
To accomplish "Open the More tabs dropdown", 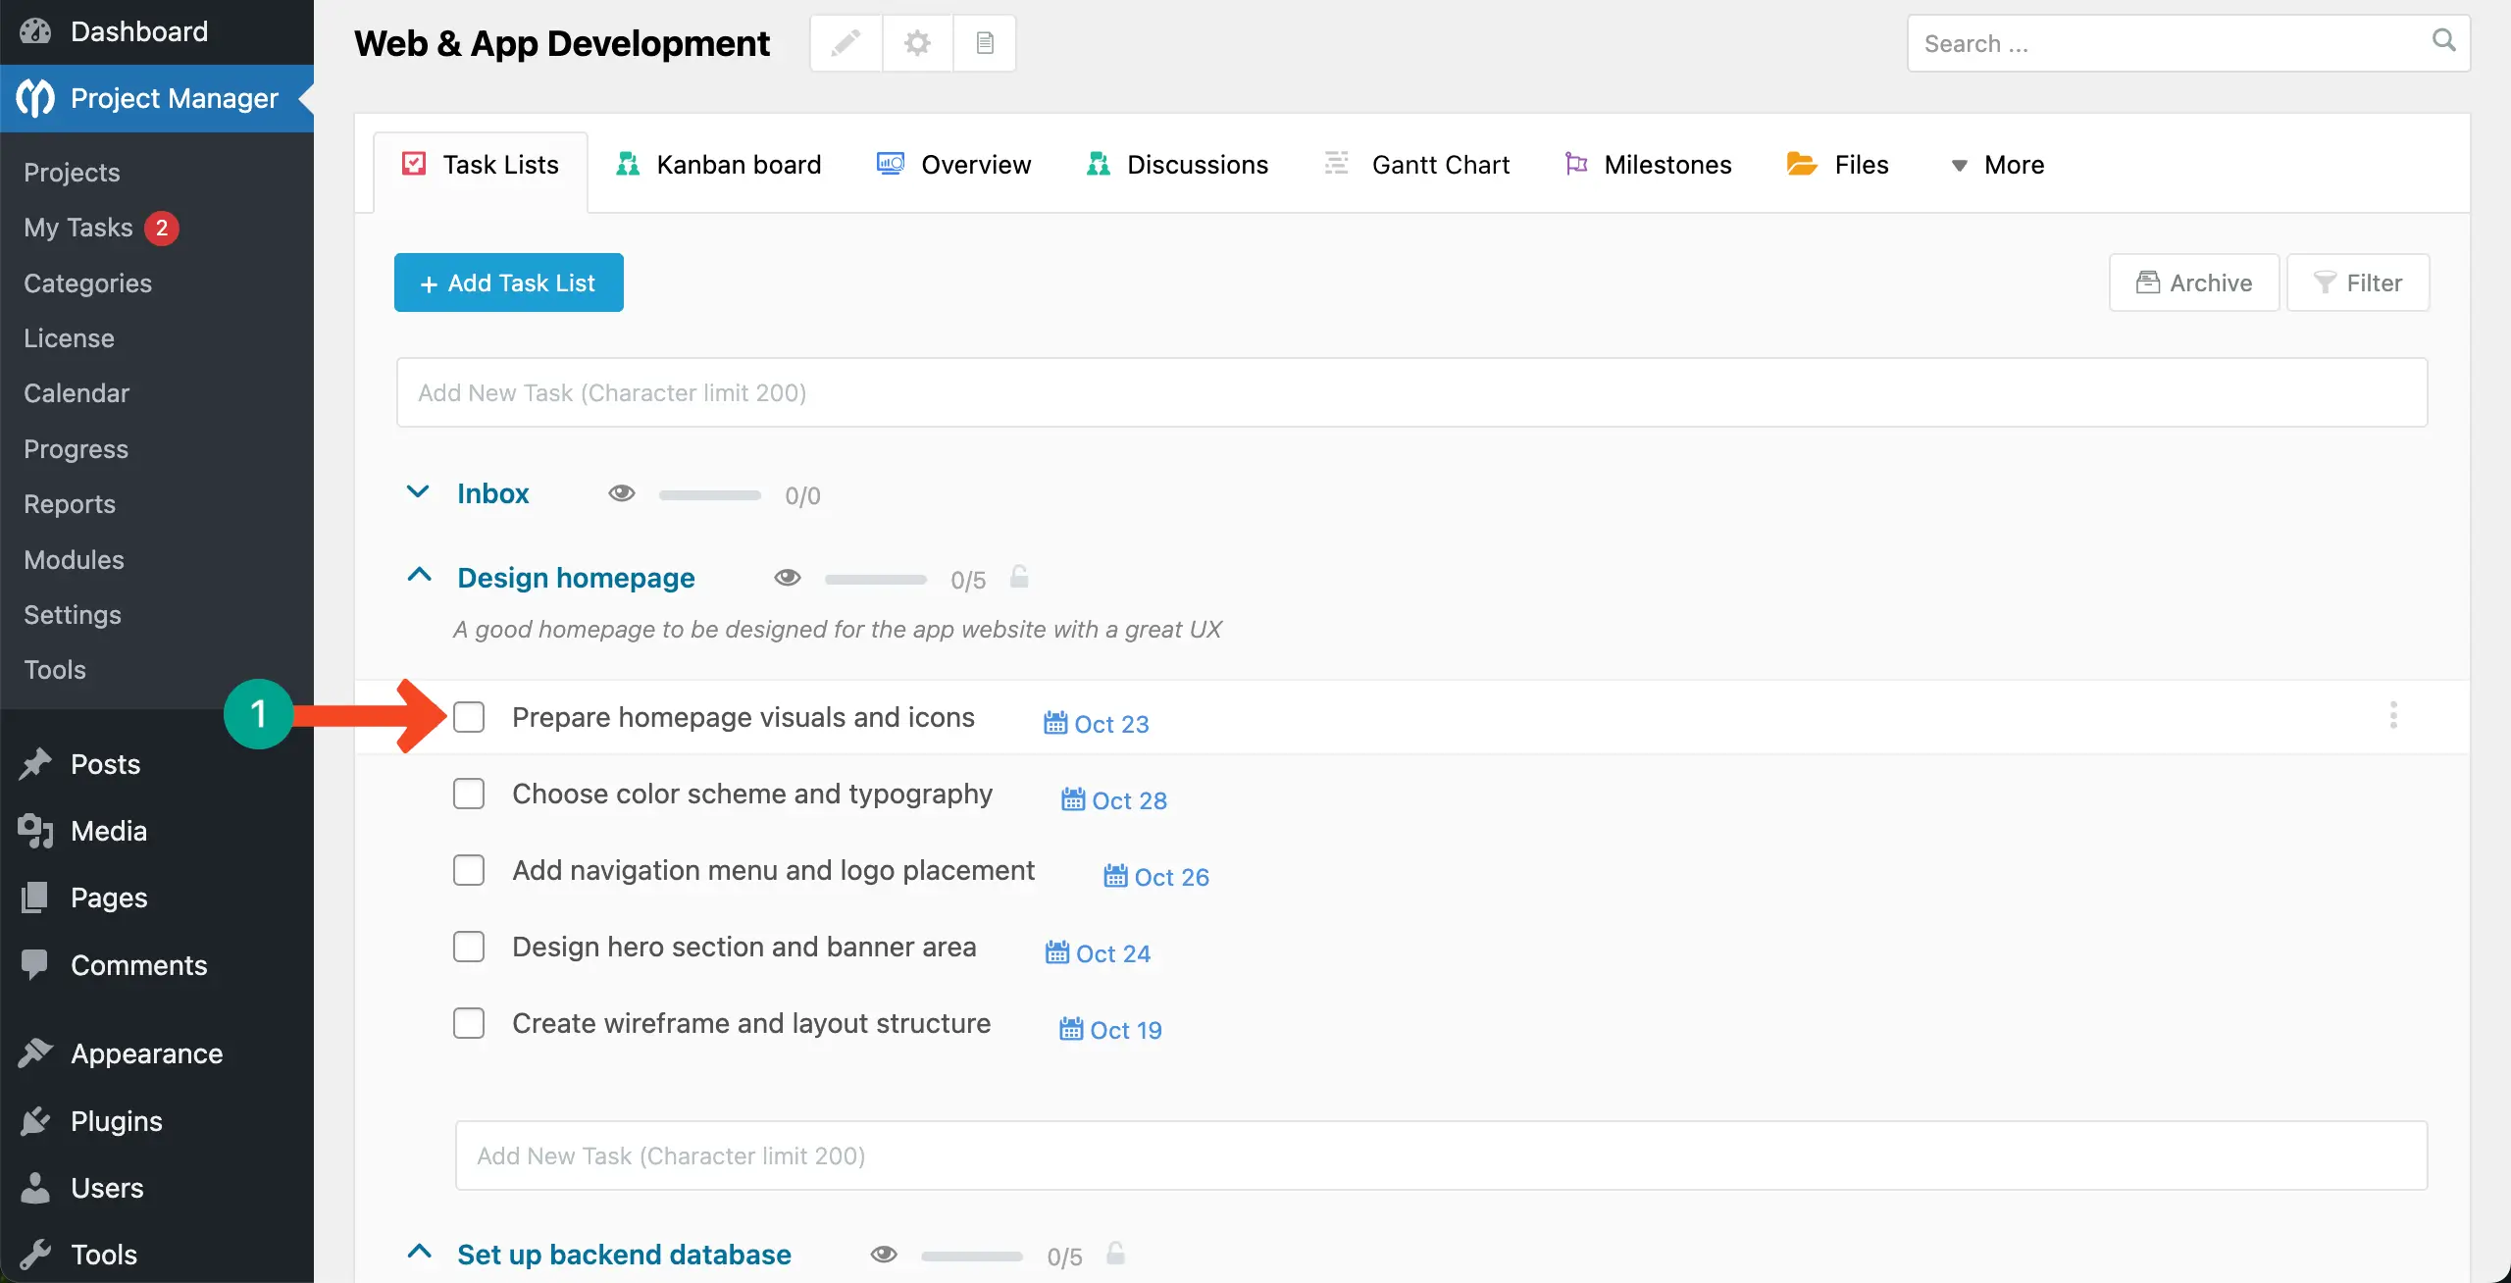I will coord(1997,165).
